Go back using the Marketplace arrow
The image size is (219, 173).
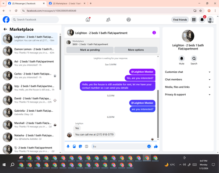[5, 29]
